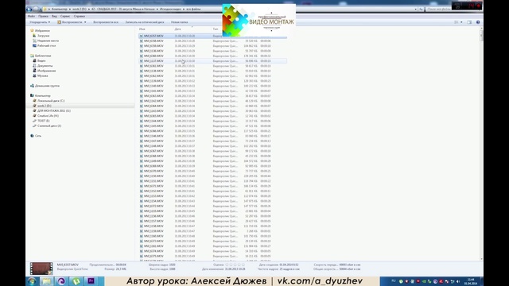This screenshot has width=509, height=286.
Task: Select work 2 (D:) drive in sidebar
Action: point(42,106)
